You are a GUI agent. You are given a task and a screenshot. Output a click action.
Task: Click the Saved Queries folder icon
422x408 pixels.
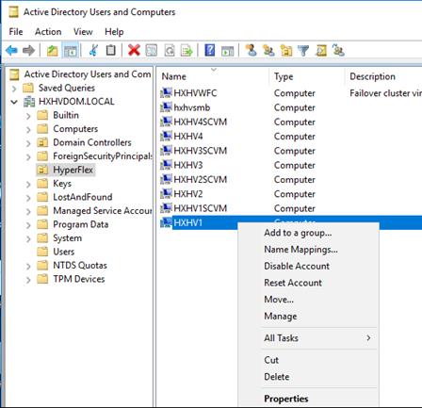point(28,88)
